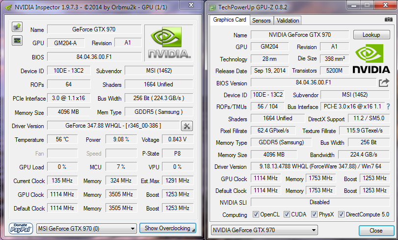Click the 115.9 GTexel/s Texture Fillrate value

[x=365, y=131]
